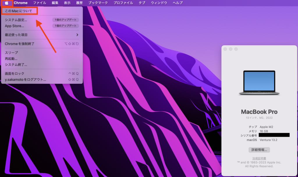Choose システム設定... from Apple menu

[42, 20]
